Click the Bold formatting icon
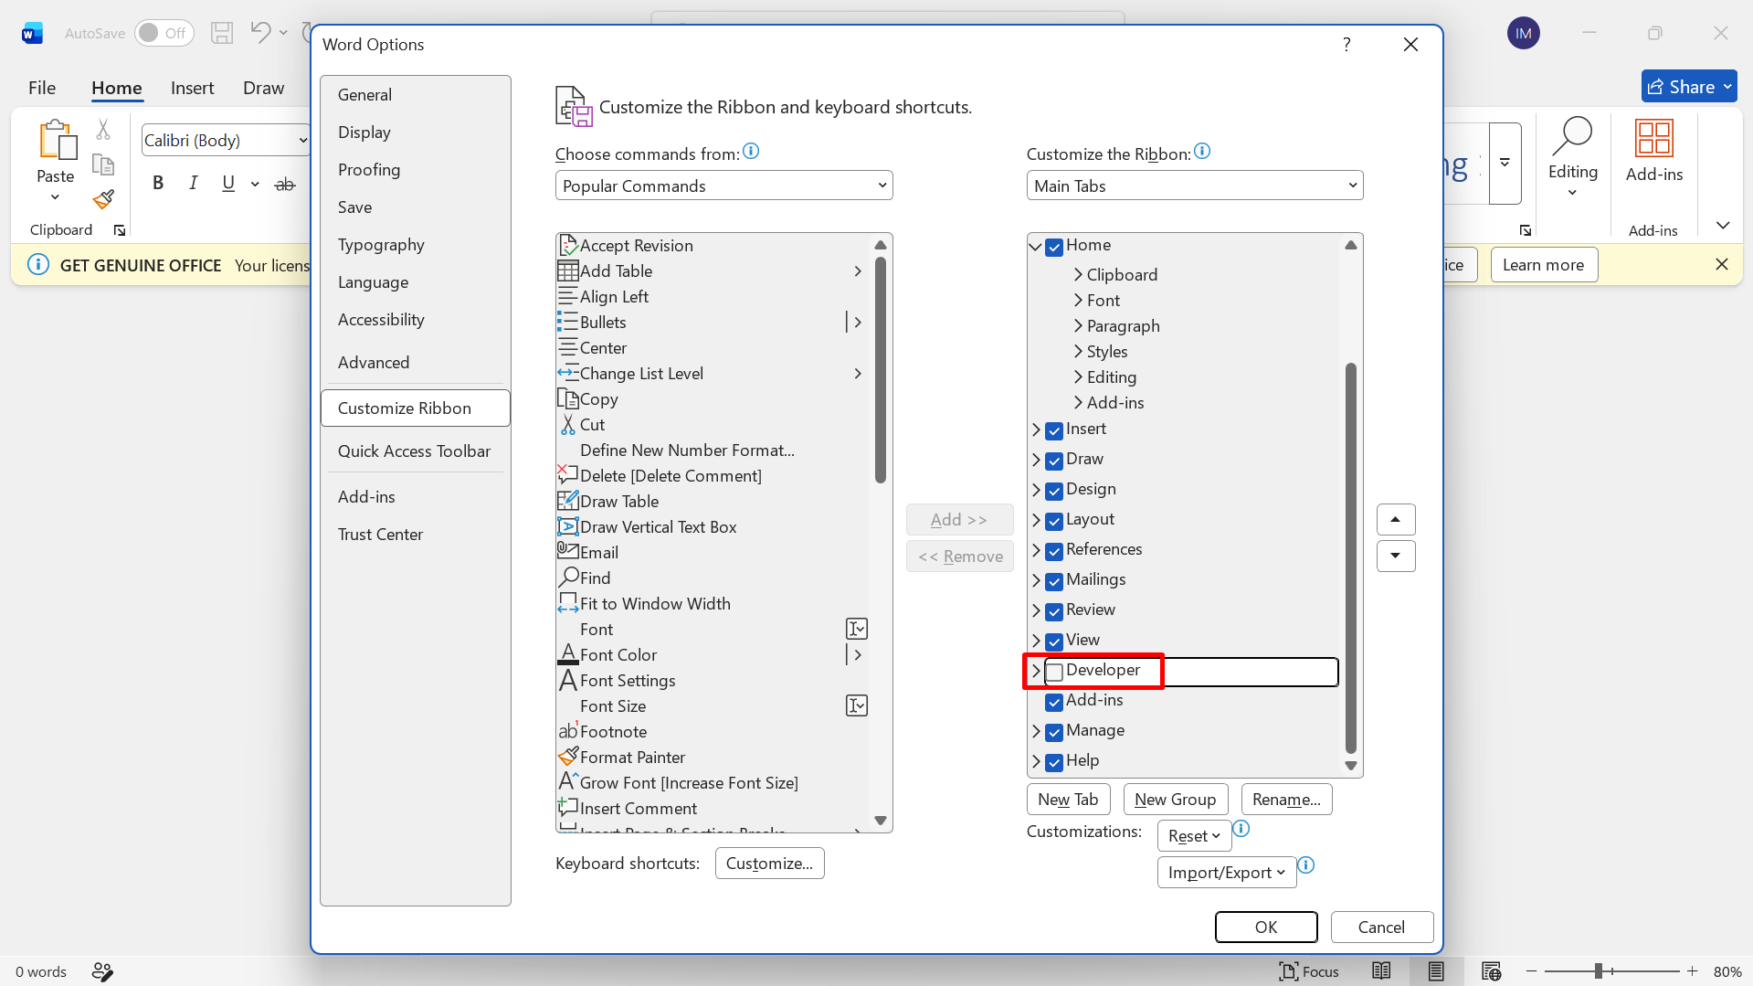Screen dimensions: 1753x986 click(x=158, y=183)
